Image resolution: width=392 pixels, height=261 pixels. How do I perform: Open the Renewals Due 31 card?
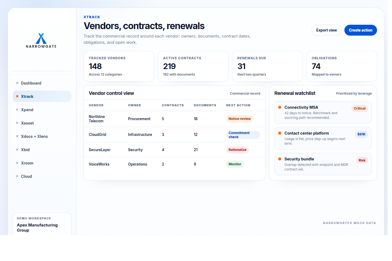267,66
